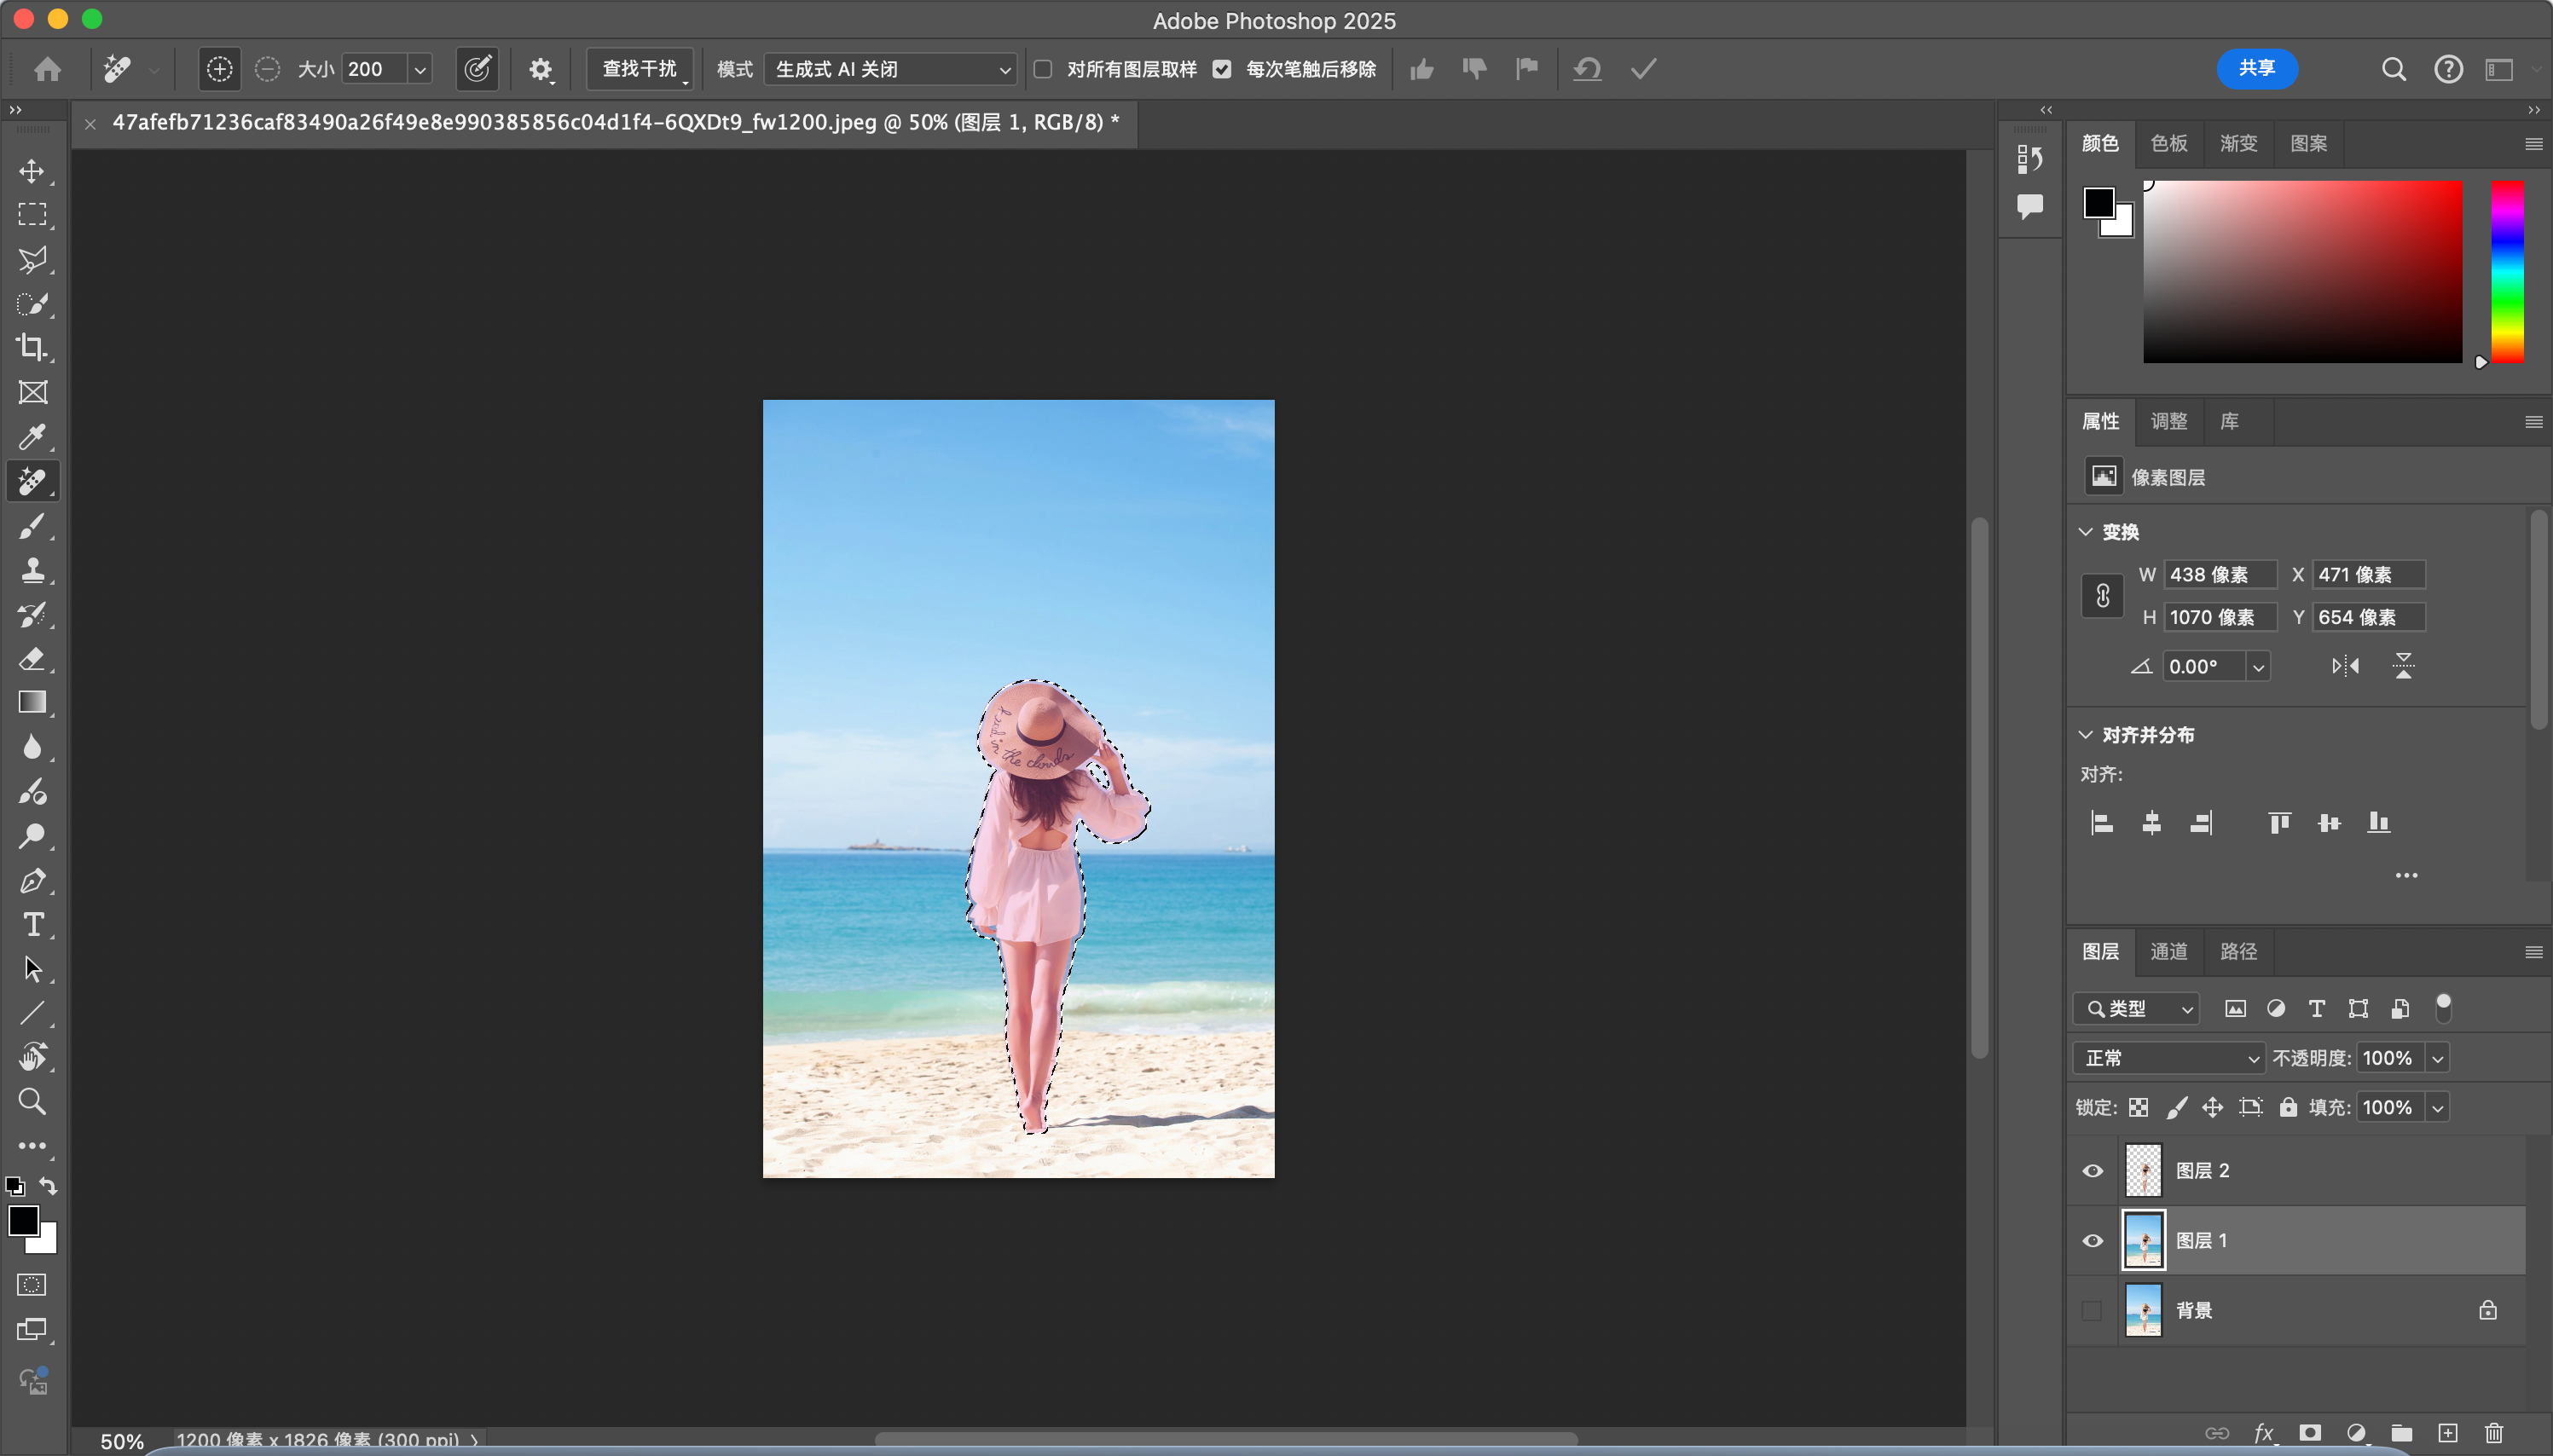
Task: Select the Horizontal Type tool
Action: coord(32,925)
